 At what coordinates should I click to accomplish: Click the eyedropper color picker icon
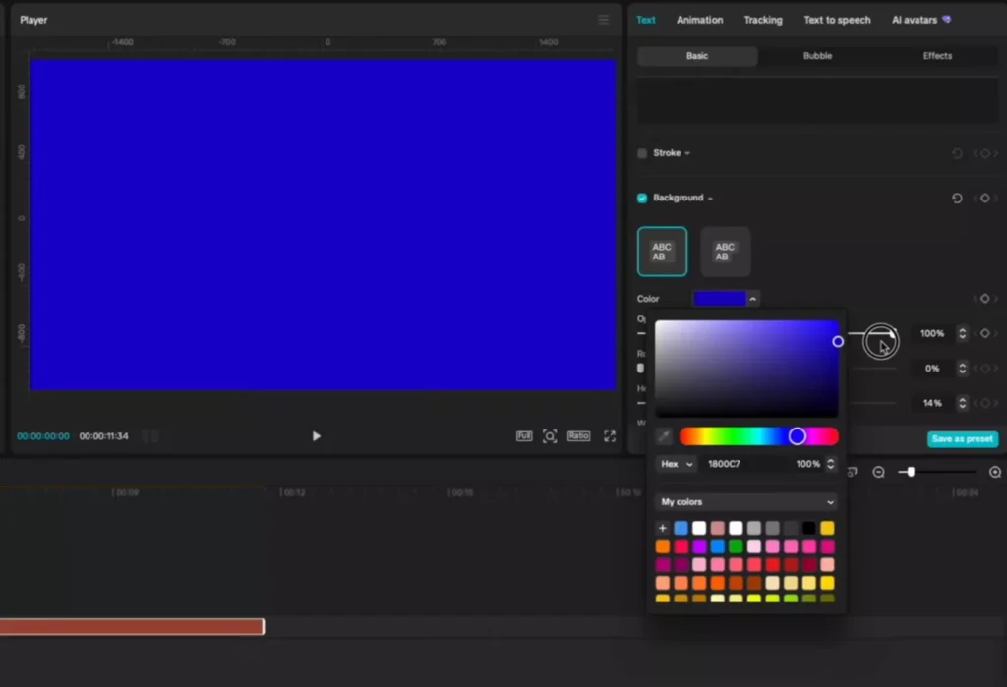pos(664,436)
